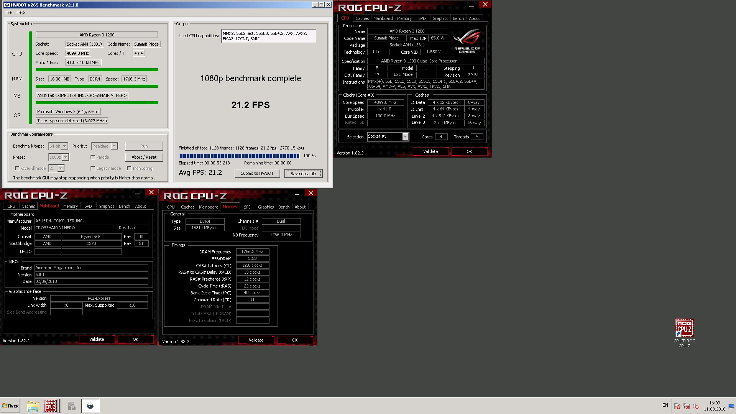
Task: Click Validate in the top-right CPU-Z window
Action: click(x=430, y=151)
